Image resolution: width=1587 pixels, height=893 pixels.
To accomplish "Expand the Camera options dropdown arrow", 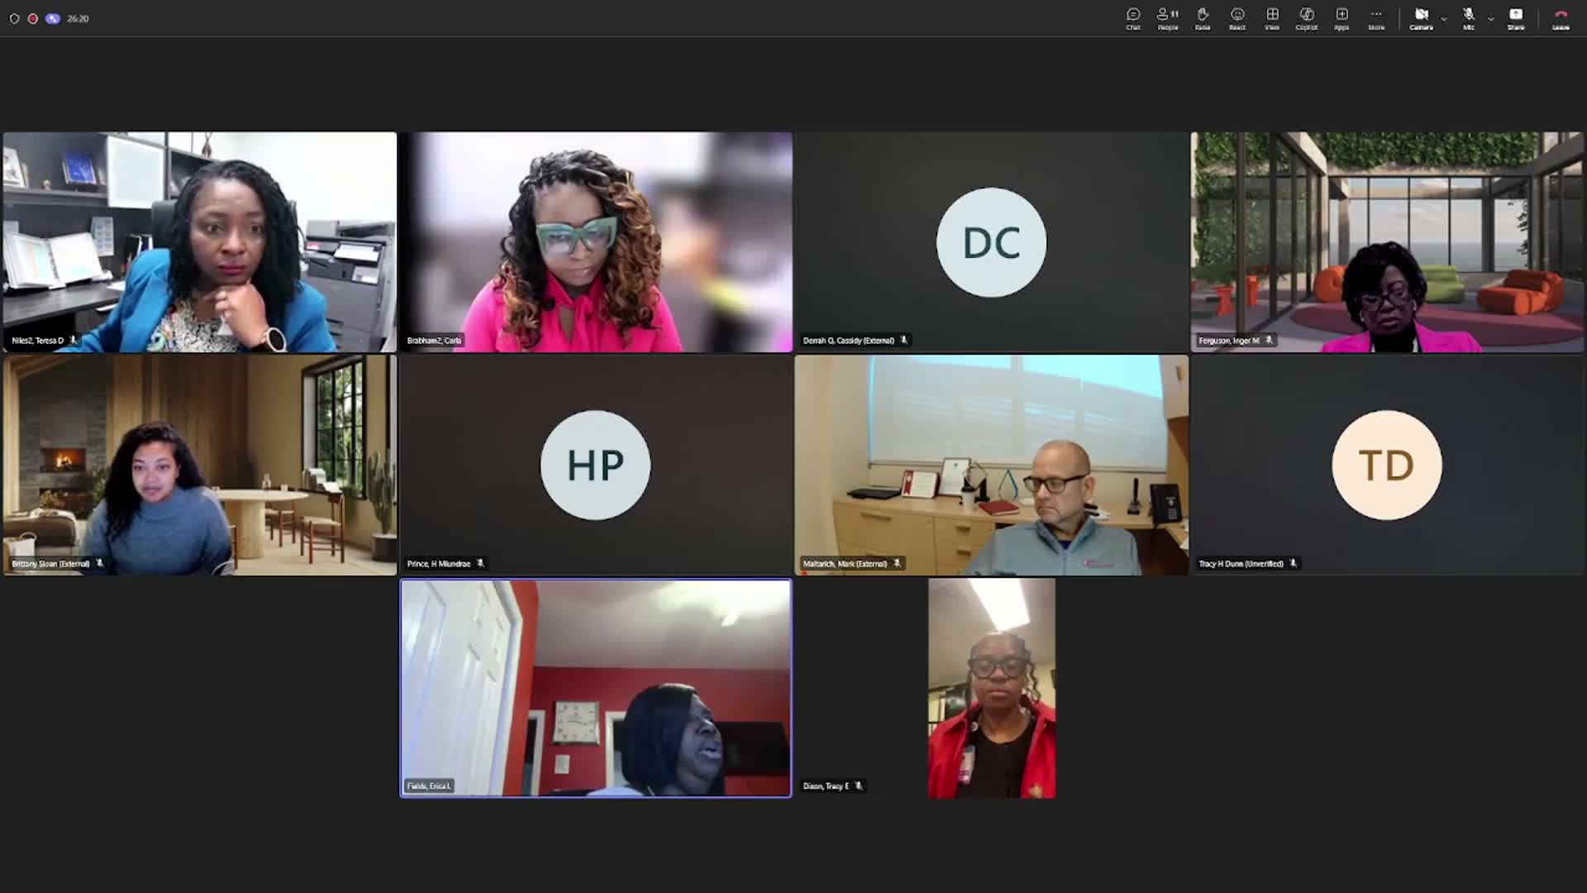I will click(x=1444, y=18).
